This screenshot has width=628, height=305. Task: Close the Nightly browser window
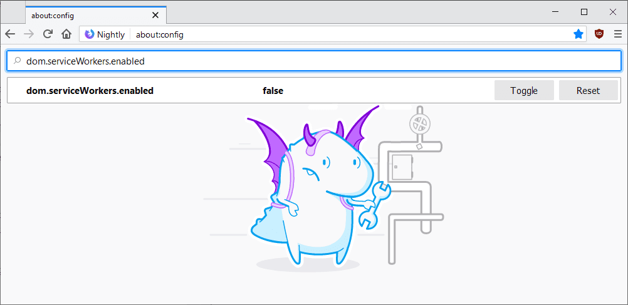pos(612,12)
